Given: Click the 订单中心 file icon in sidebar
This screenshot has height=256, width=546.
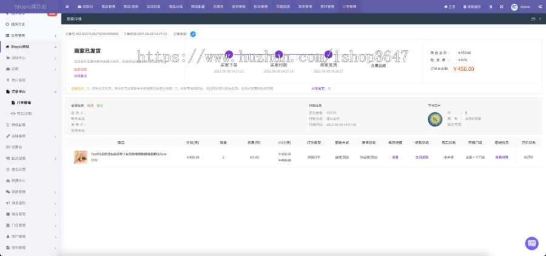Looking at the screenshot, I should [x=8, y=91].
